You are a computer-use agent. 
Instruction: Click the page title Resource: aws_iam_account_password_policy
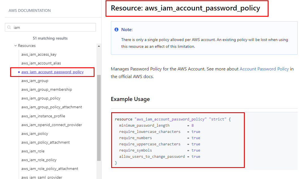[x=185, y=8]
